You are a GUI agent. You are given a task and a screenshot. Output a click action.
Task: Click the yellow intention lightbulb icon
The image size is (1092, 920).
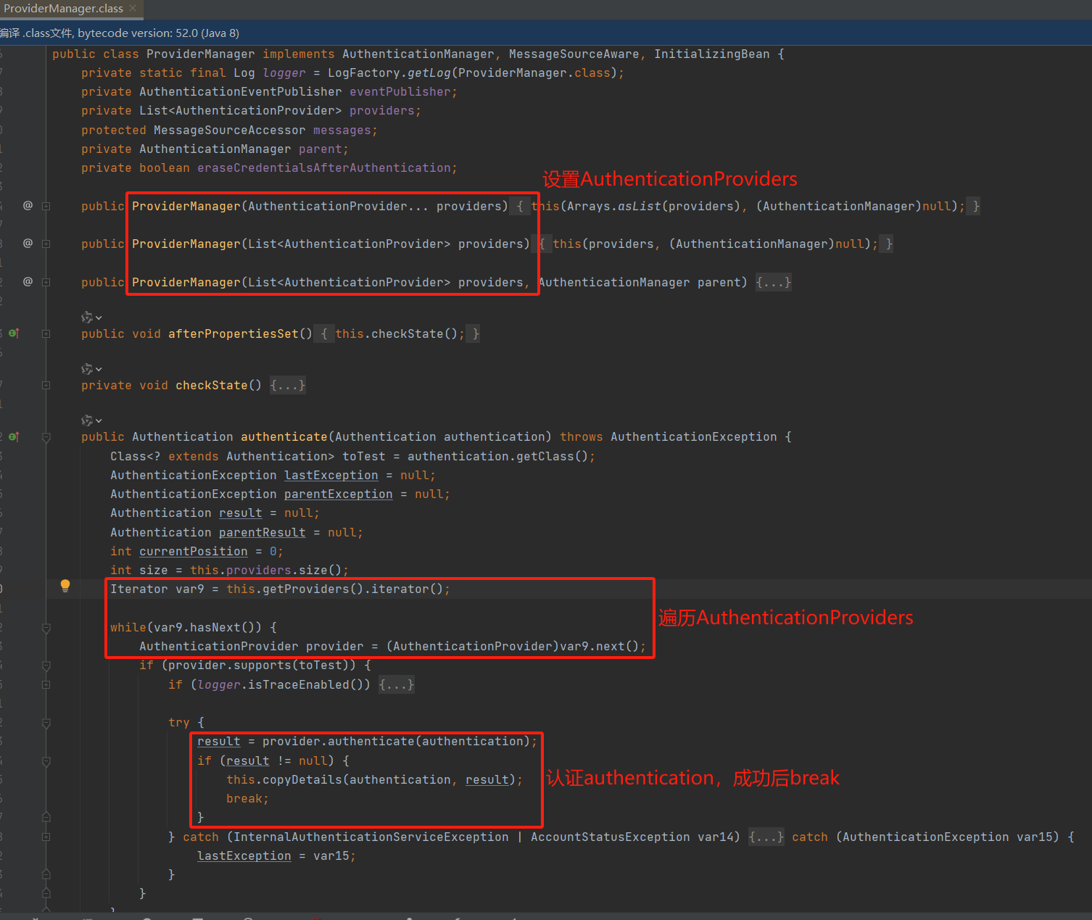pyautogui.click(x=65, y=586)
